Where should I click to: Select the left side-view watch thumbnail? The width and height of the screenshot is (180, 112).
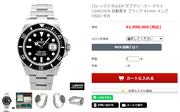coord(41,101)
